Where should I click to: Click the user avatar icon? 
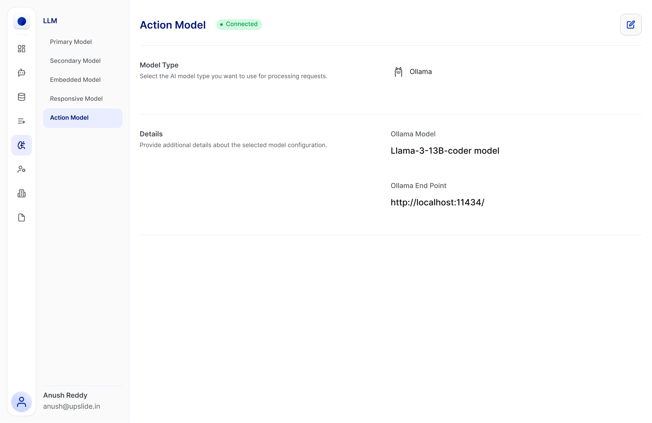tap(22, 402)
